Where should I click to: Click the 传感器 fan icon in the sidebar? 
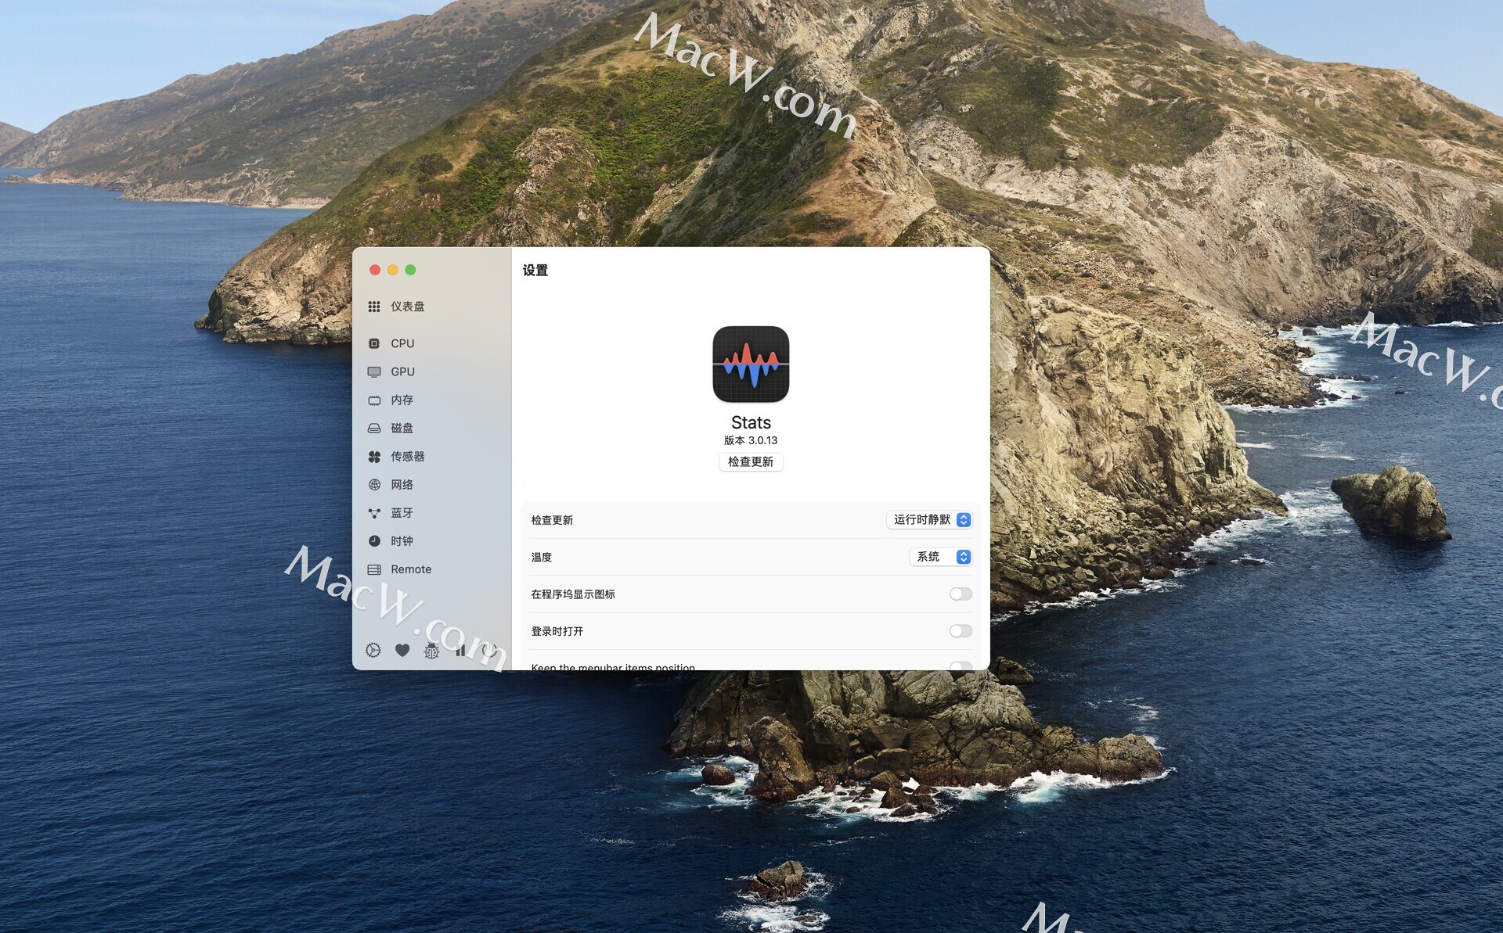click(x=374, y=457)
